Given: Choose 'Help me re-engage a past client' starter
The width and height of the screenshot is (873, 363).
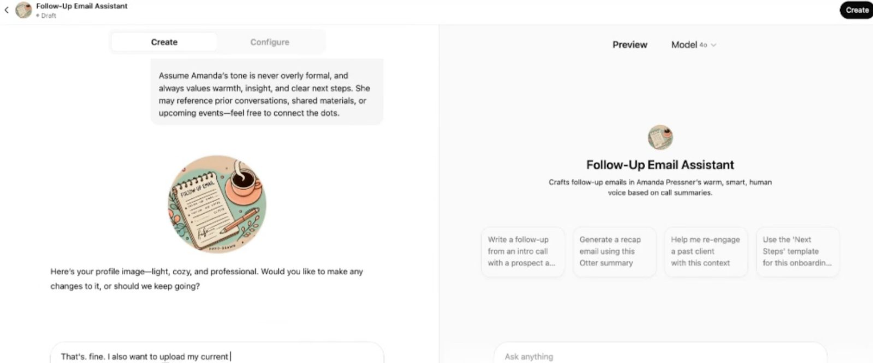Looking at the screenshot, I should point(706,252).
